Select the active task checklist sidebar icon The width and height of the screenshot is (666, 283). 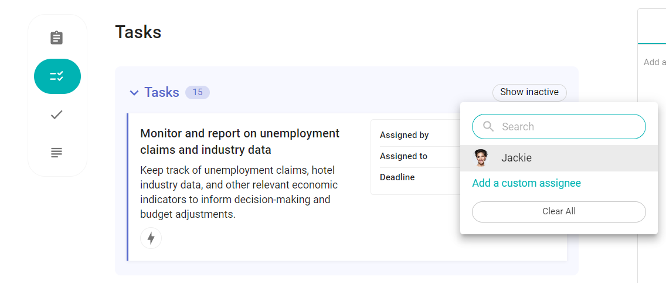pyautogui.click(x=57, y=76)
